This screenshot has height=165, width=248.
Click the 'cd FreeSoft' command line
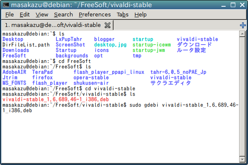[x=75, y=61]
